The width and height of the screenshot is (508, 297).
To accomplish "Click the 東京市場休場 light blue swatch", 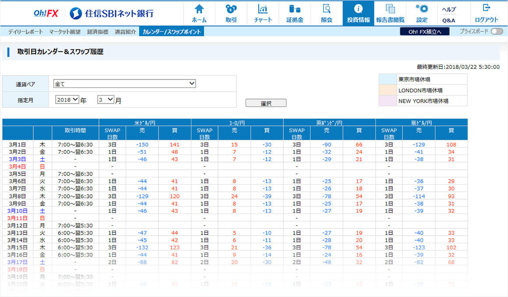I will (x=388, y=79).
